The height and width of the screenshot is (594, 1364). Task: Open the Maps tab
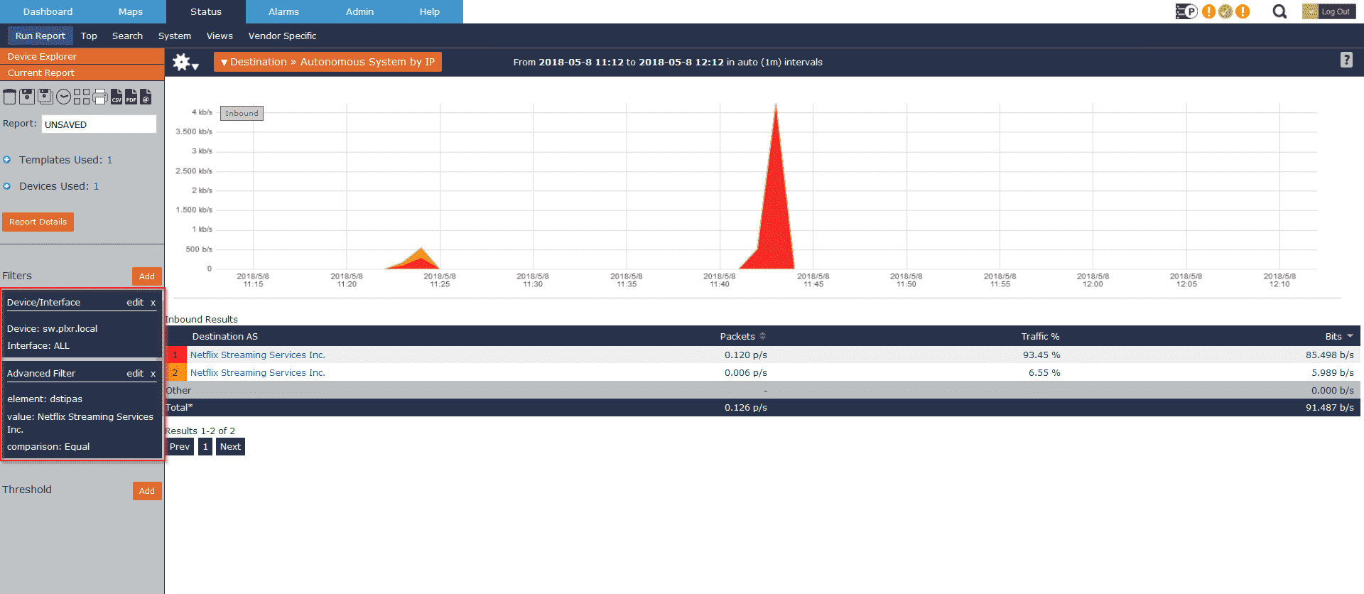tap(131, 11)
